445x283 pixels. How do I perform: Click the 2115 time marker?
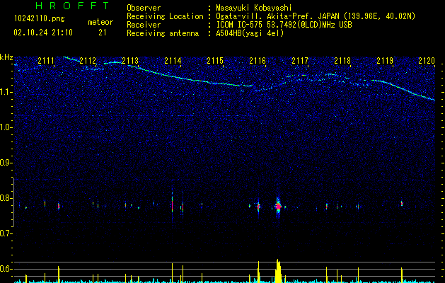point(215,61)
